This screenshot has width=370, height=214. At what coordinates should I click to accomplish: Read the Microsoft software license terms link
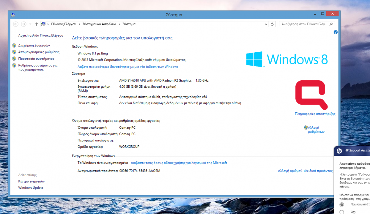click(179, 163)
